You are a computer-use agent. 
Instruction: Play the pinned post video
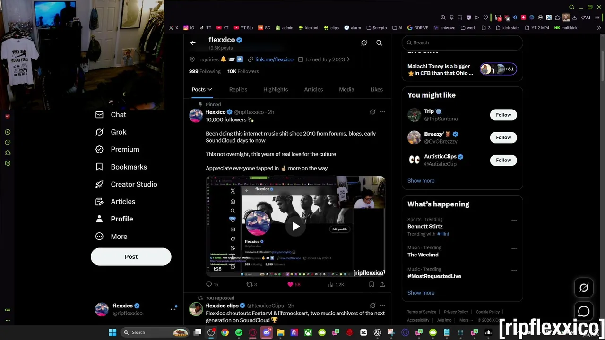point(295,226)
